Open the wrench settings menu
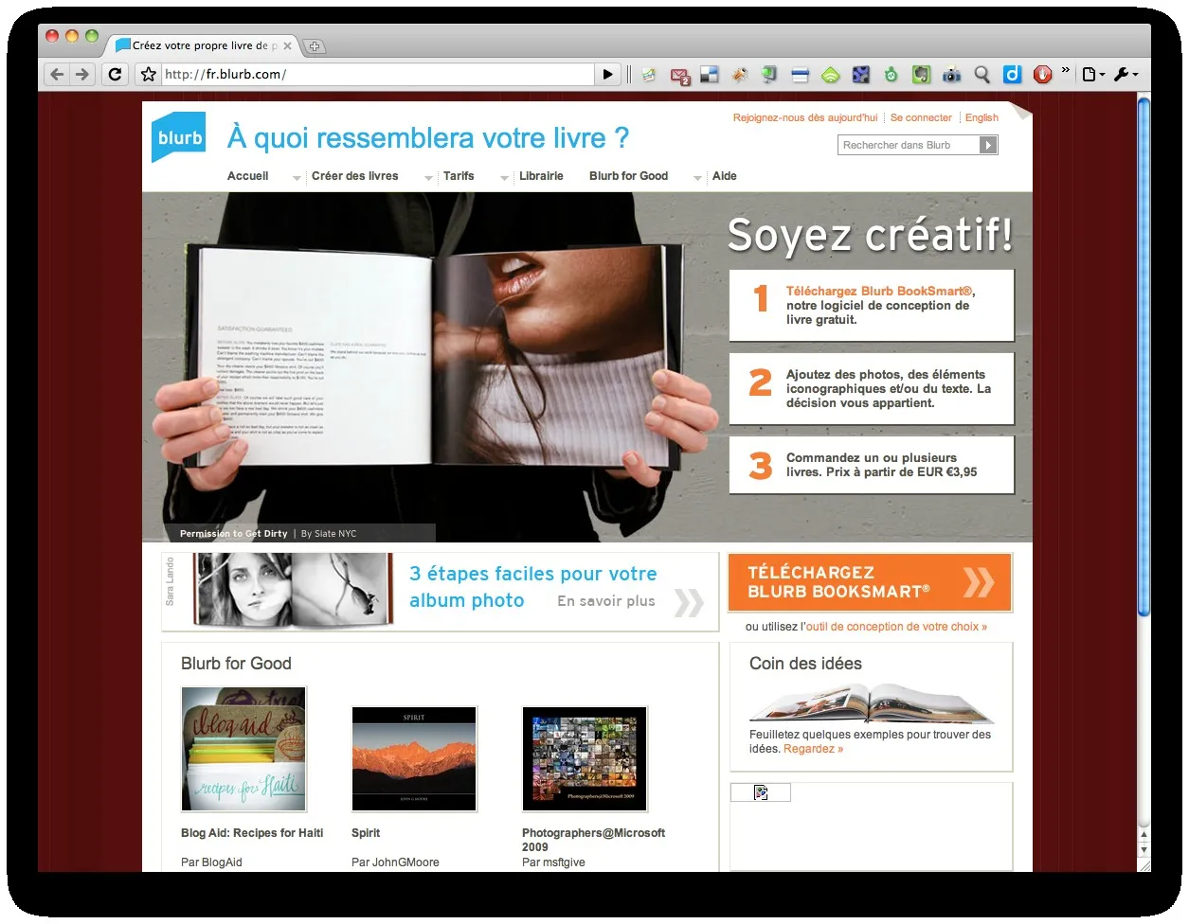 click(x=1126, y=74)
